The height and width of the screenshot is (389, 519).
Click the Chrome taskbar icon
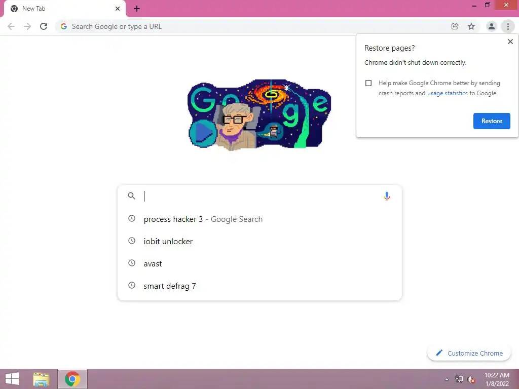pyautogui.click(x=72, y=379)
